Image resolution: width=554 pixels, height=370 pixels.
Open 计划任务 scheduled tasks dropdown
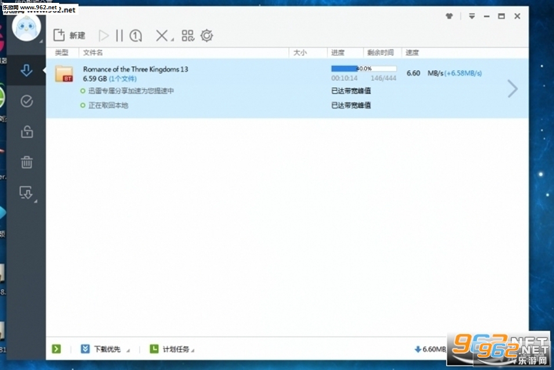tap(172, 349)
